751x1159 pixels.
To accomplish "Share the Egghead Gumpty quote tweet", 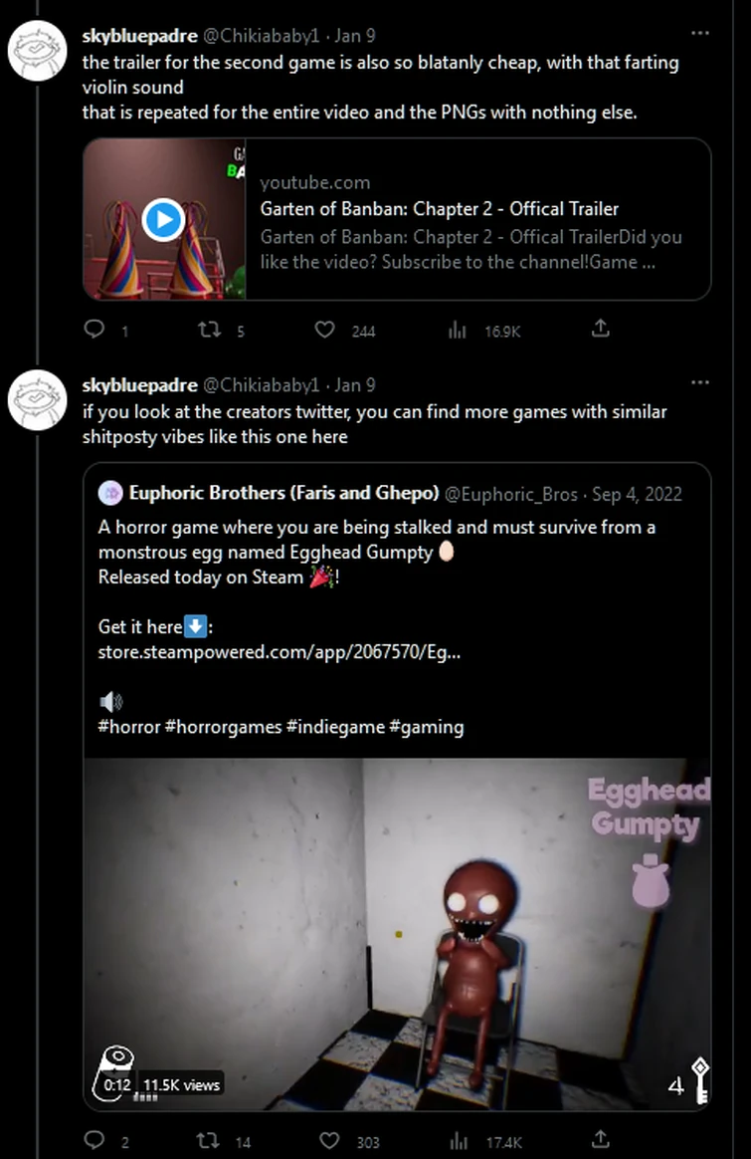I will [600, 1138].
